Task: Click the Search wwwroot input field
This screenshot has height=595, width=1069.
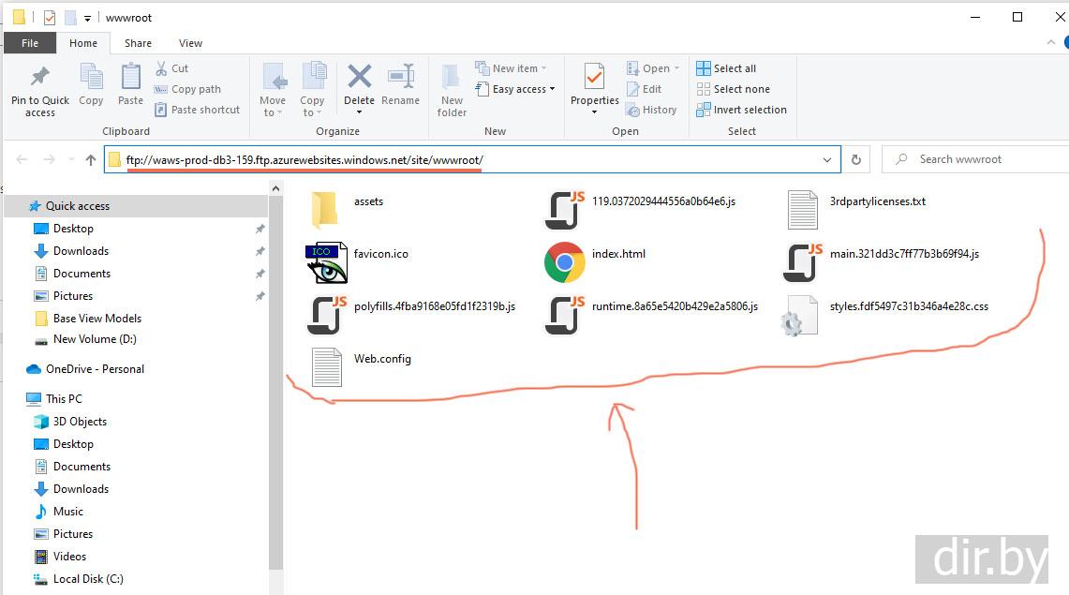Action: point(979,159)
